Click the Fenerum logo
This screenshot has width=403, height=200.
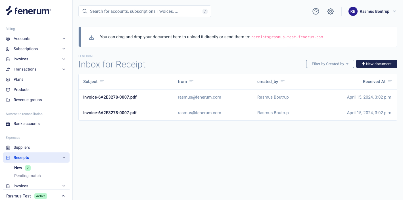28,11
